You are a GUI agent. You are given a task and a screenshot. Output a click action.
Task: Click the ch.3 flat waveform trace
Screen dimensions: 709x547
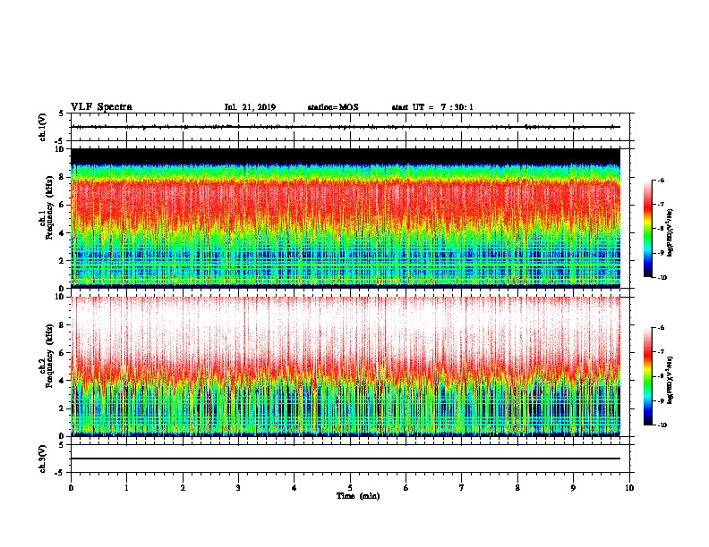click(x=346, y=459)
